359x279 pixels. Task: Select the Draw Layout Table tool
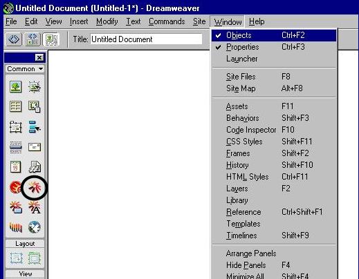tap(35, 258)
